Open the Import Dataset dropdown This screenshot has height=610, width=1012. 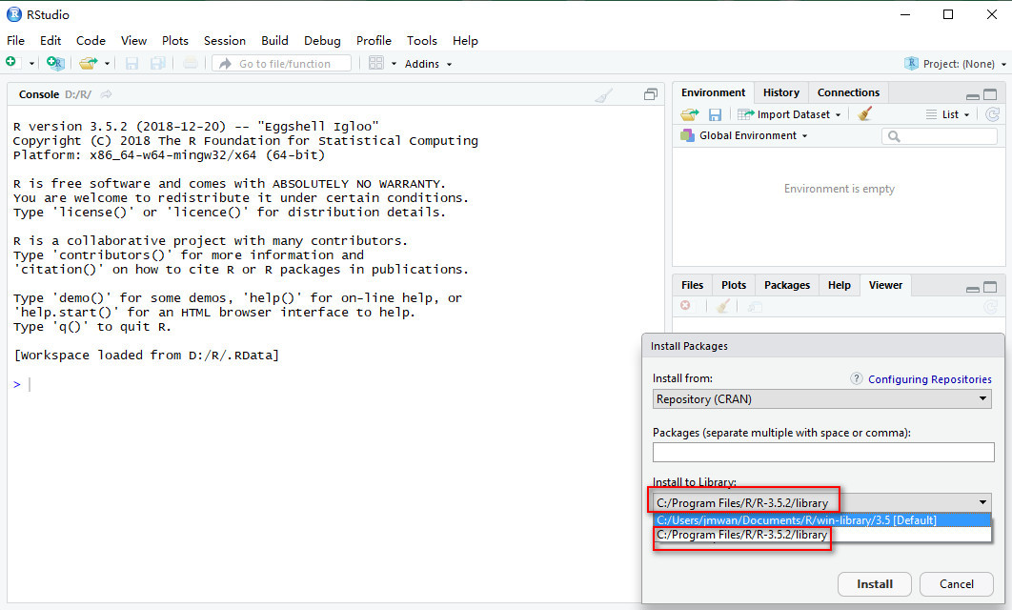click(799, 114)
